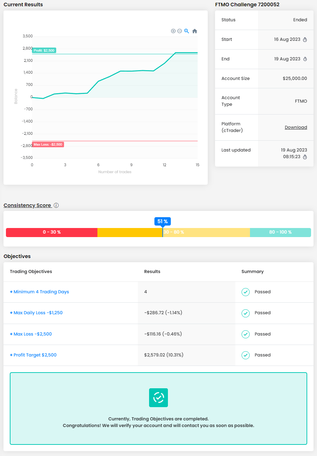Expand Minimum 4 Trading Days objective
Image resolution: width=317 pixels, height=456 pixels.
click(x=39, y=292)
